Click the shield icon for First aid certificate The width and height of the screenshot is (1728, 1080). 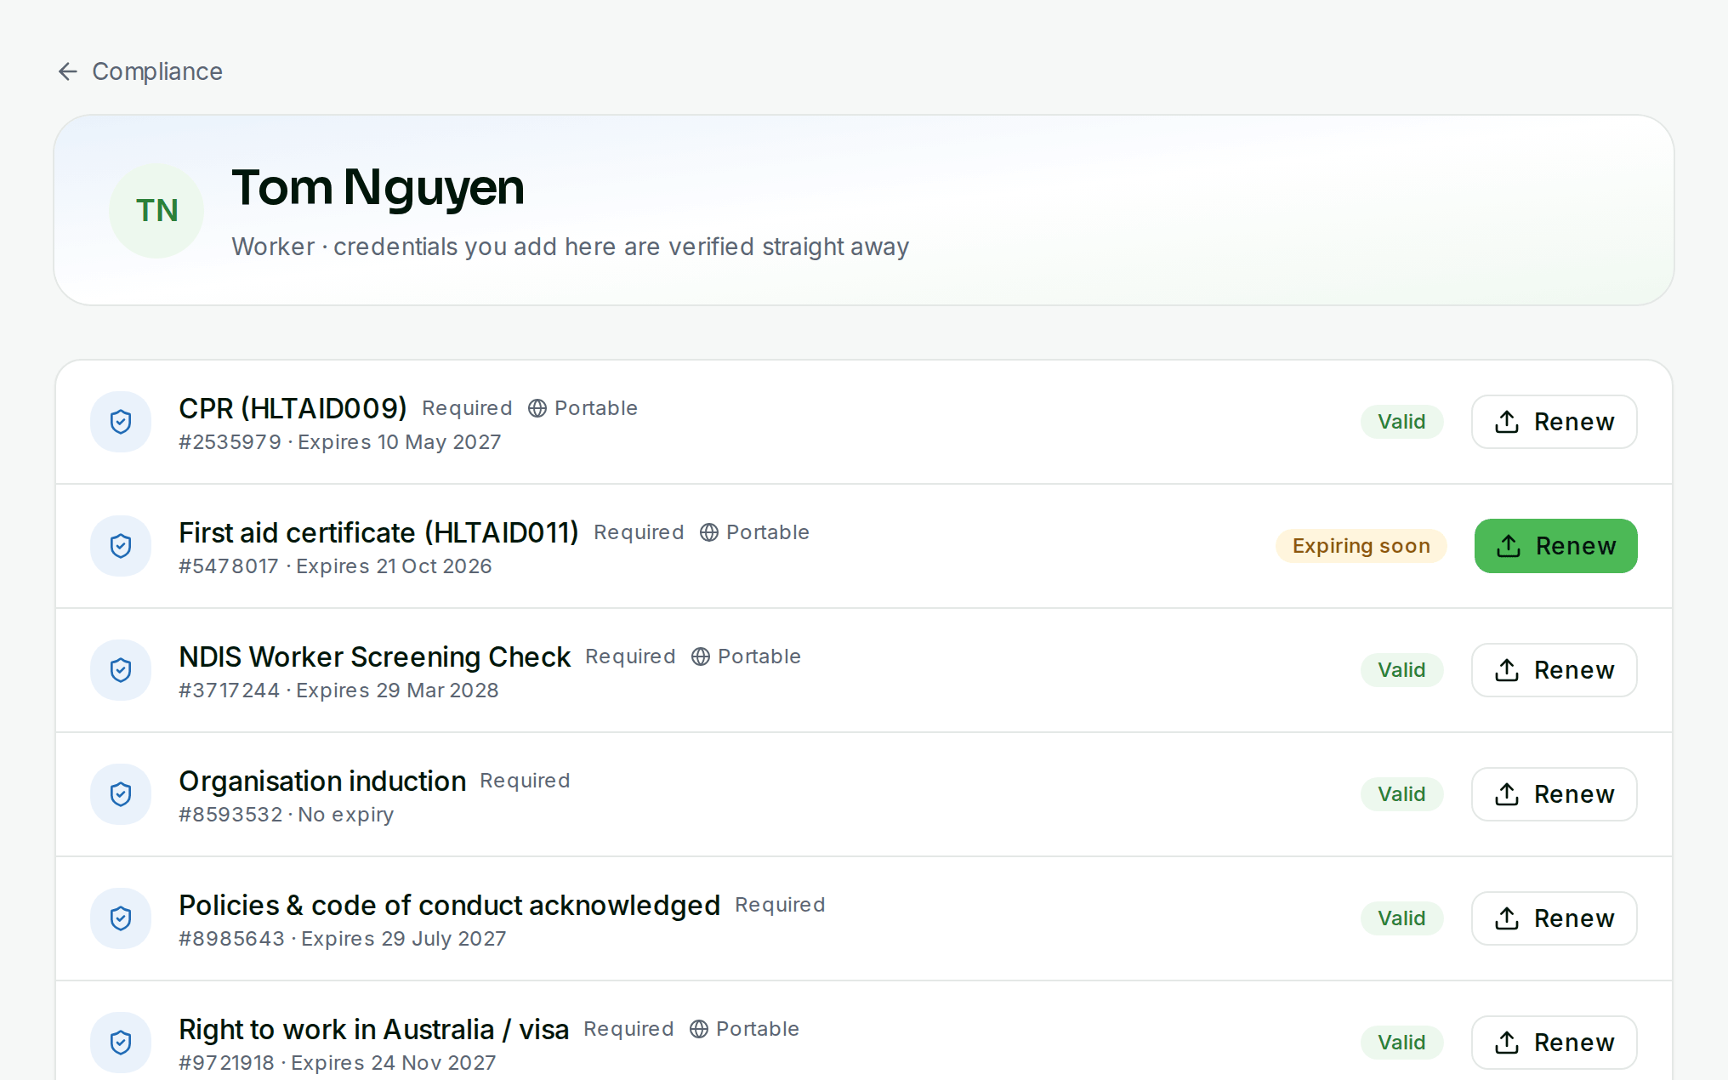pos(121,546)
